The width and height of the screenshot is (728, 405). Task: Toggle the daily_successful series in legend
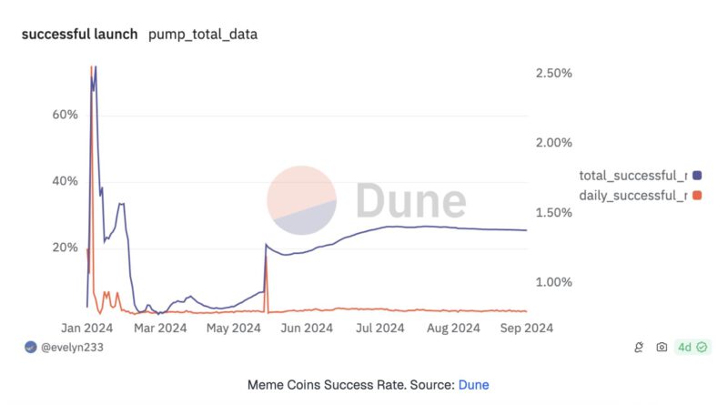[x=633, y=196]
